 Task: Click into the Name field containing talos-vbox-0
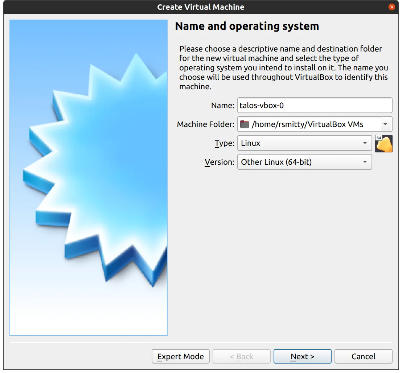pyautogui.click(x=314, y=106)
